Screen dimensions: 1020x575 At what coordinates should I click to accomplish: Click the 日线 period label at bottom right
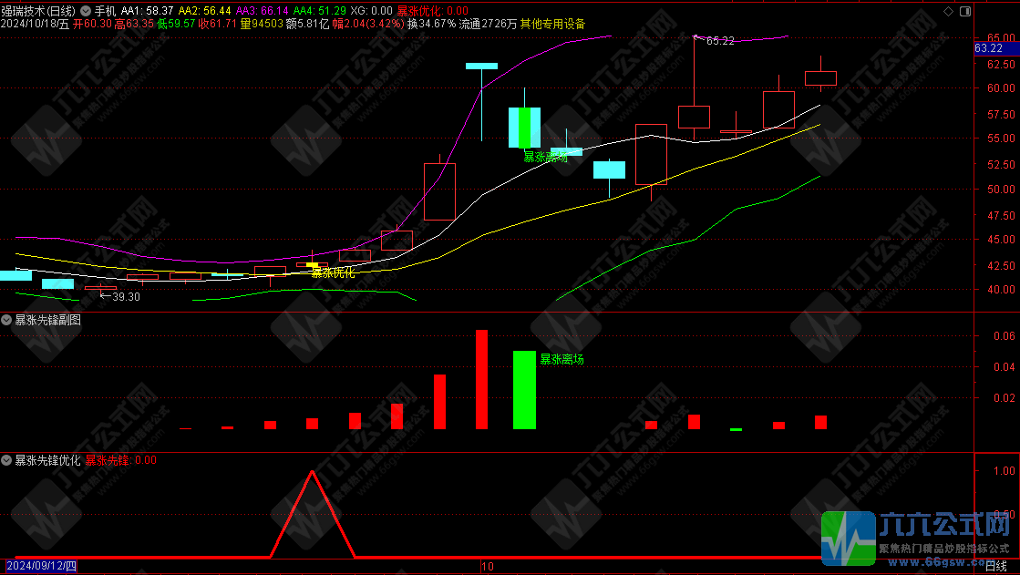click(x=996, y=566)
